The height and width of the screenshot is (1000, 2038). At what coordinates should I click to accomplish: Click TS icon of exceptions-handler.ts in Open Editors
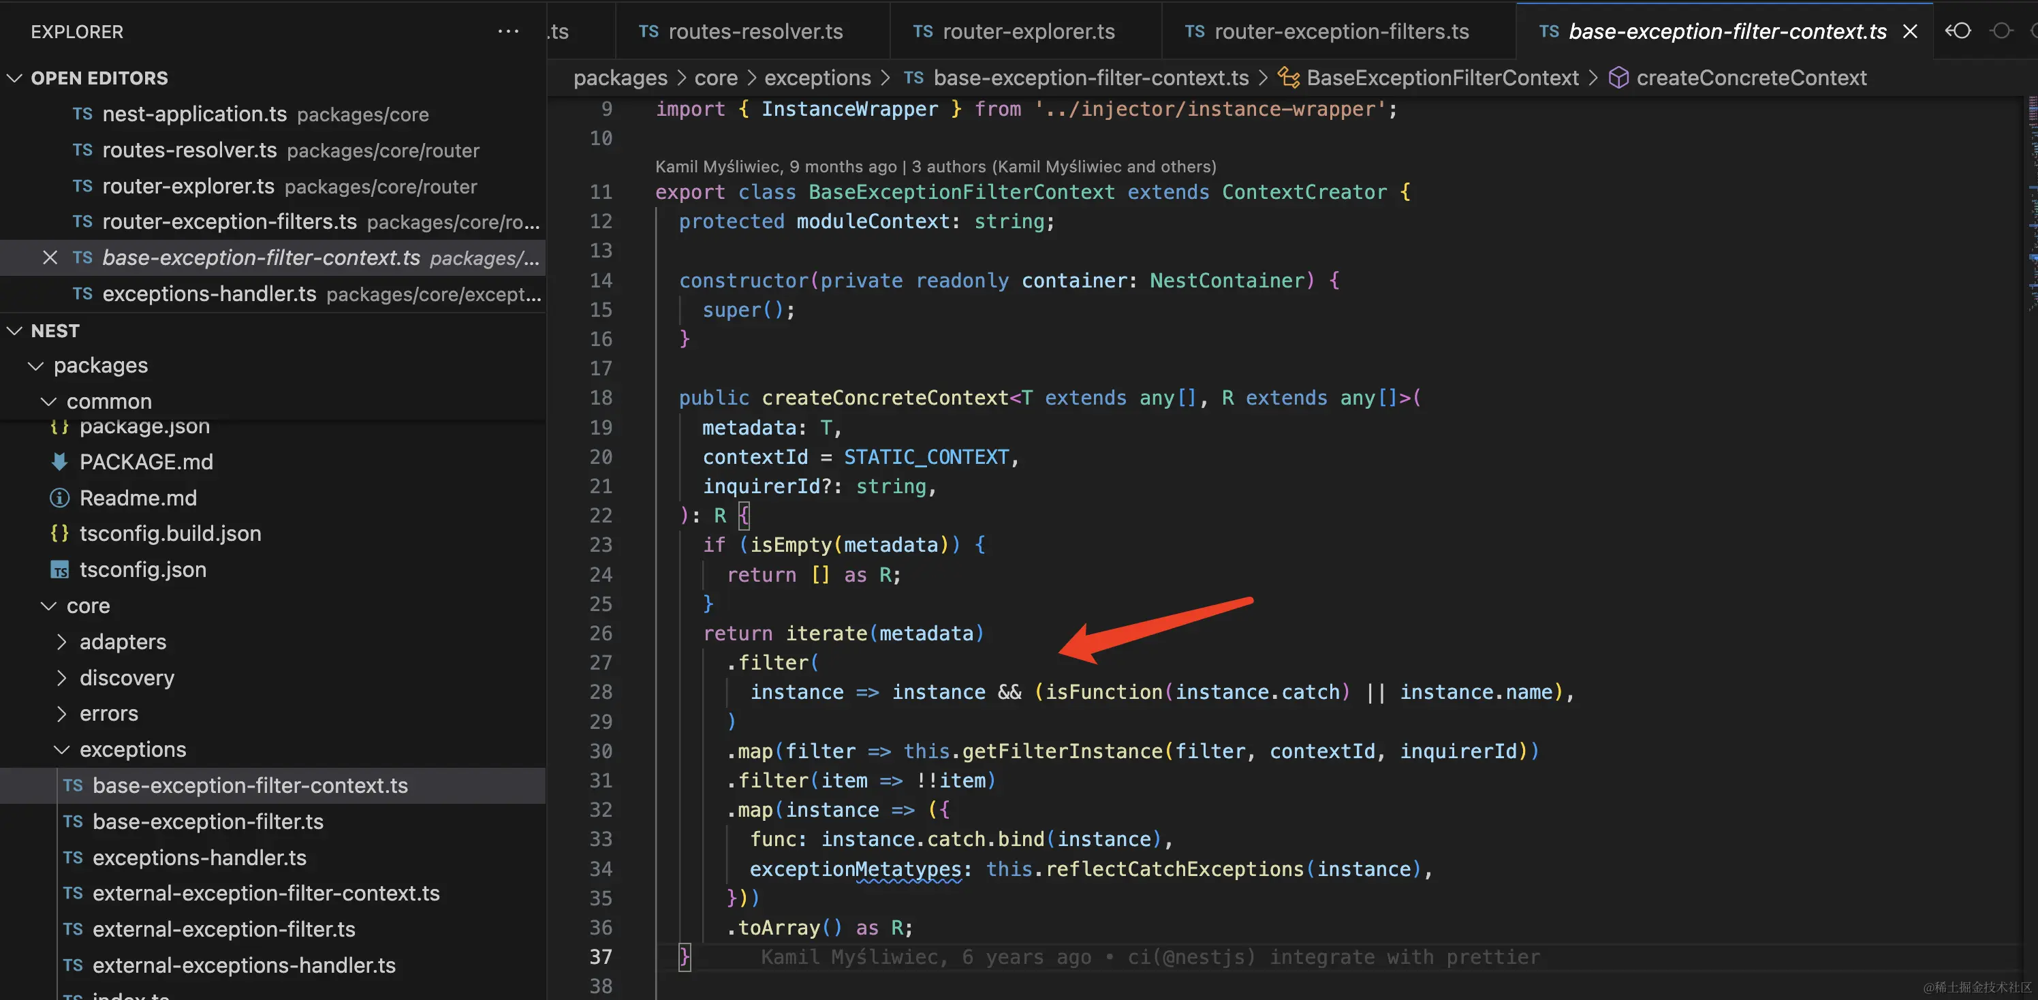point(82,294)
